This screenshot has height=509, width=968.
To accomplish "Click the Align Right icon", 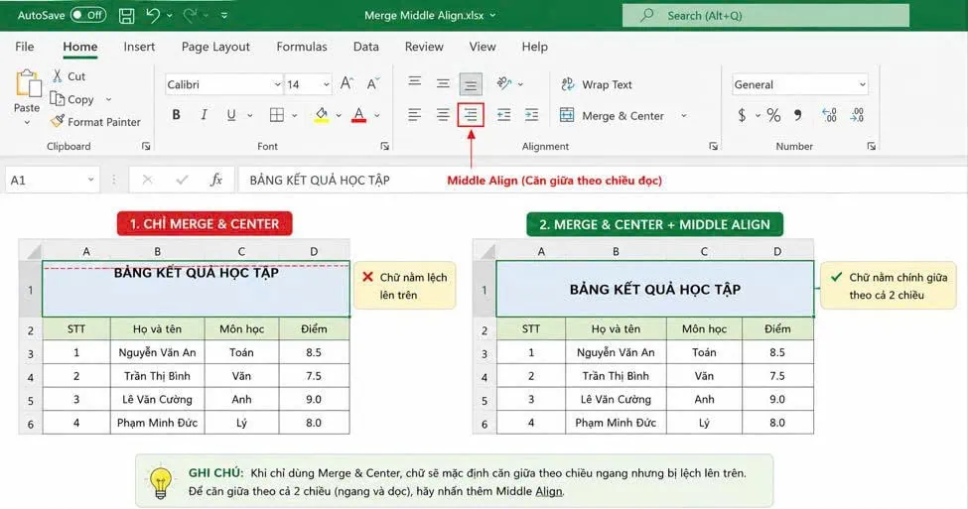I will pos(471,115).
